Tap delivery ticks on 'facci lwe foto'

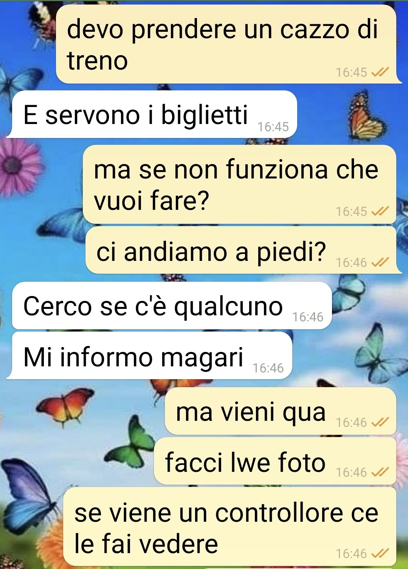pyautogui.click(x=380, y=472)
